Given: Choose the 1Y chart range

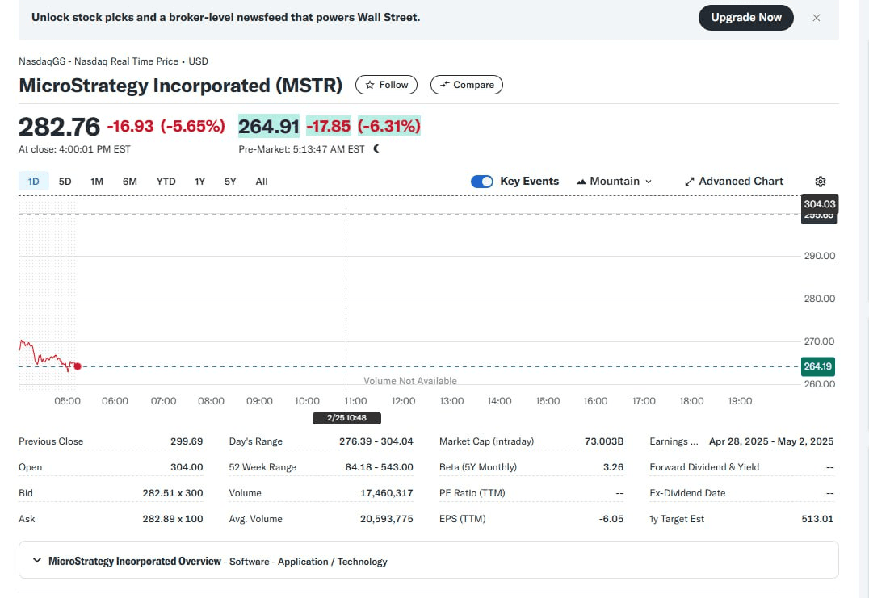Looking at the screenshot, I should click(200, 182).
